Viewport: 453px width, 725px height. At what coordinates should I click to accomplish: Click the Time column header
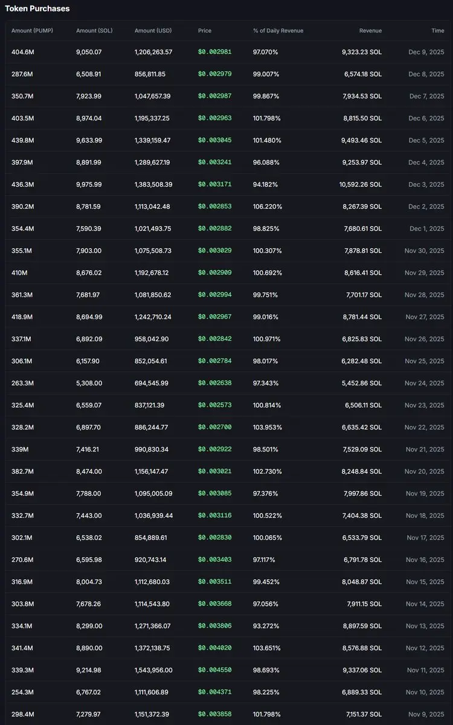click(437, 31)
